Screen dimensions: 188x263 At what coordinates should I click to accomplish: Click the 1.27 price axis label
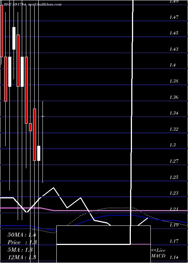[174, 161]
